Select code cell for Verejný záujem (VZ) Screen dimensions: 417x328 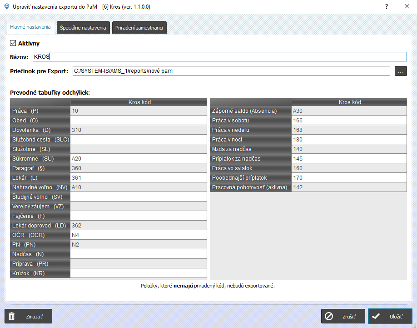139,207
